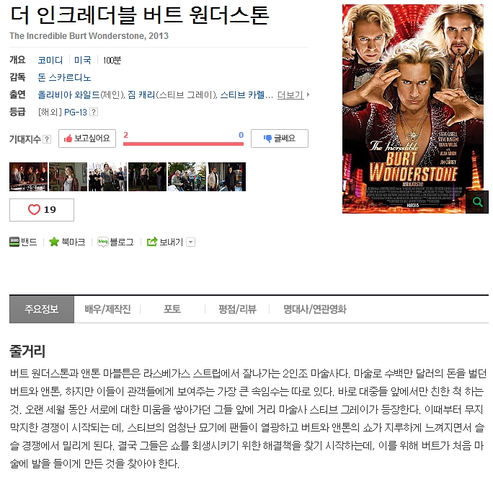Click the green send arrow icon
This screenshot has height=477, width=493.
tap(152, 242)
